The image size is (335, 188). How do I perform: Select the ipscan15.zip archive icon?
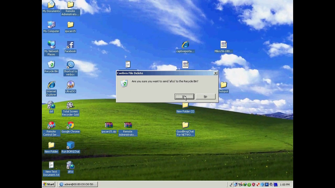point(109,127)
